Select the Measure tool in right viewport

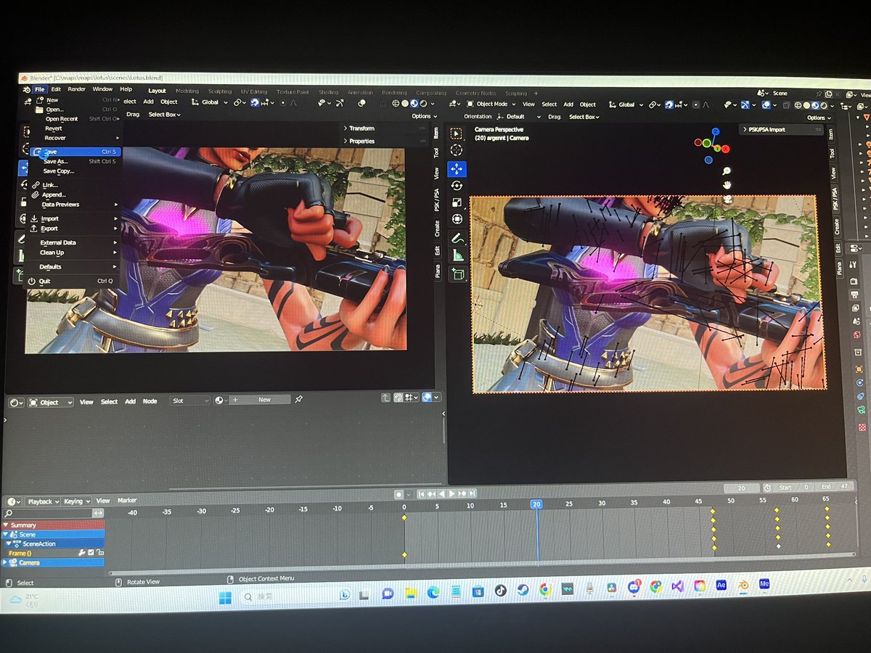pyautogui.click(x=457, y=255)
